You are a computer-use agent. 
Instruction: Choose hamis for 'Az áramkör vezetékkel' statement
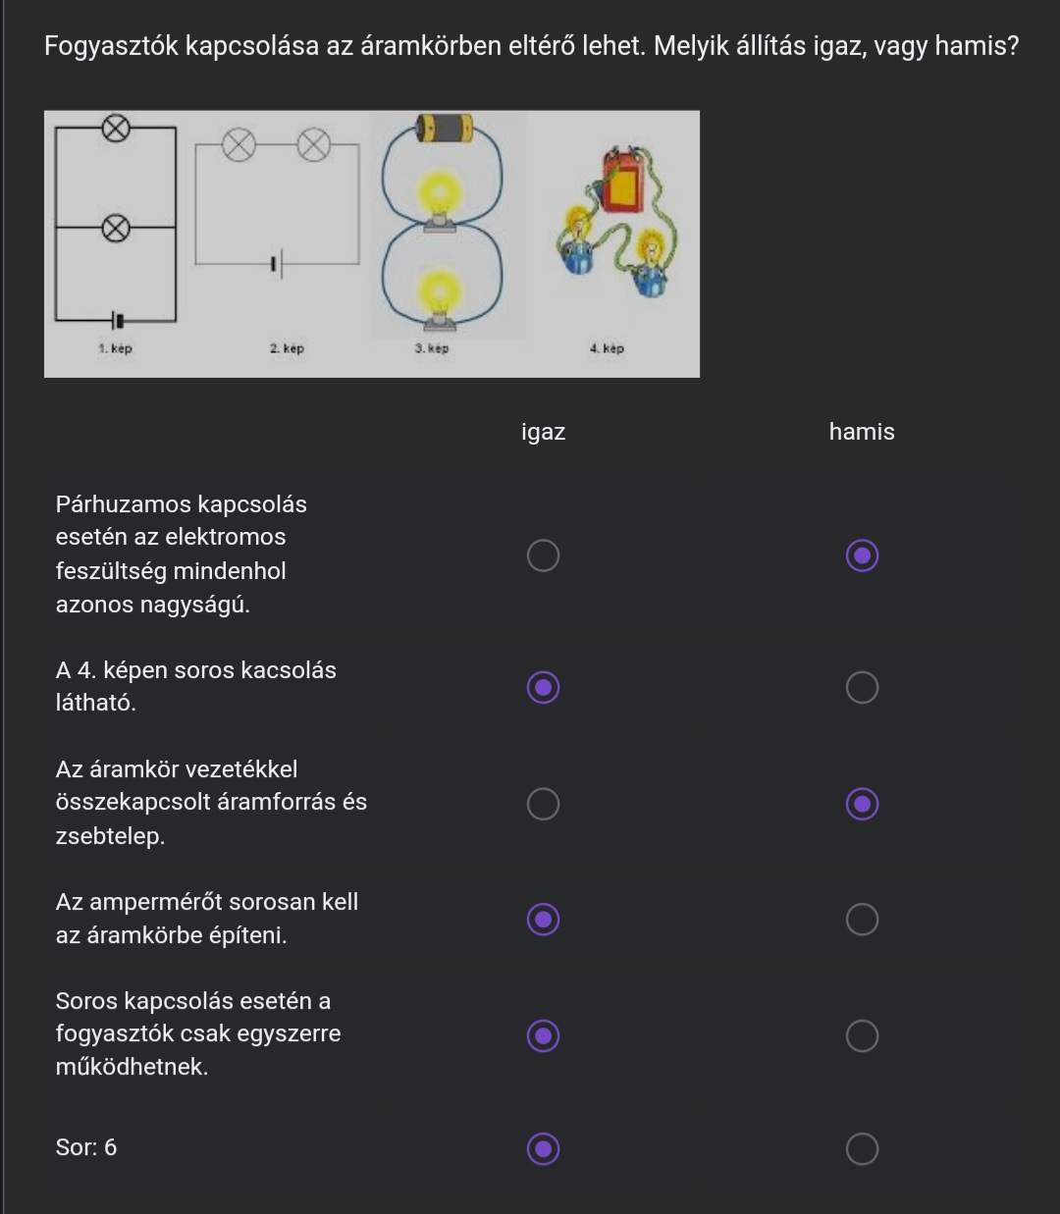[x=862, y=804]
